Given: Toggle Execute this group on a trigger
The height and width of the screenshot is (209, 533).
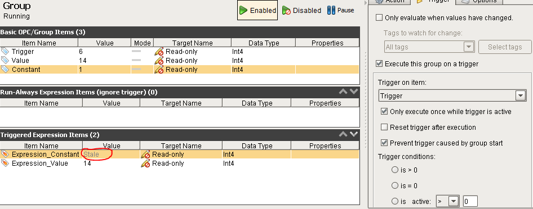Looking at the screenshot, I should pyautogui.click(x=379, y=63).
